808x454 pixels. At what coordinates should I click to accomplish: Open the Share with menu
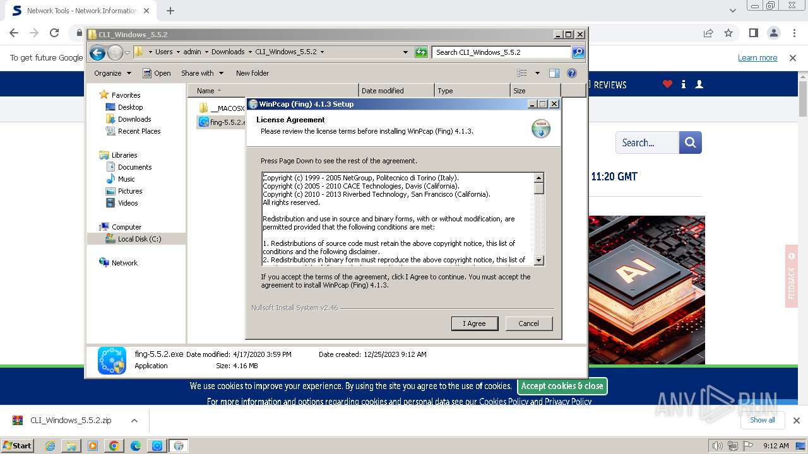tap(202, 73)
